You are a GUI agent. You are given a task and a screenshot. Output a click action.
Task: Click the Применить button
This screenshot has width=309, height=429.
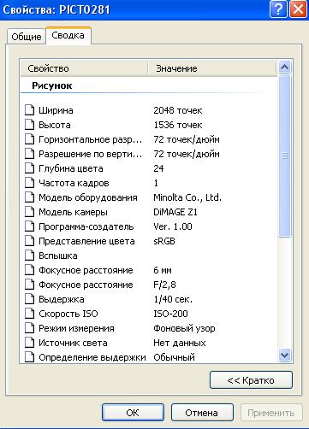[x=271, y=413]
